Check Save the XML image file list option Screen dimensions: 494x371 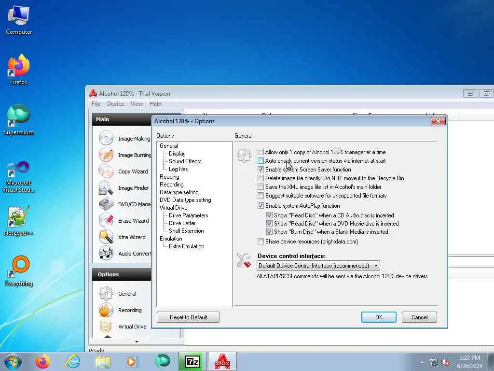(x=261, y=187)
